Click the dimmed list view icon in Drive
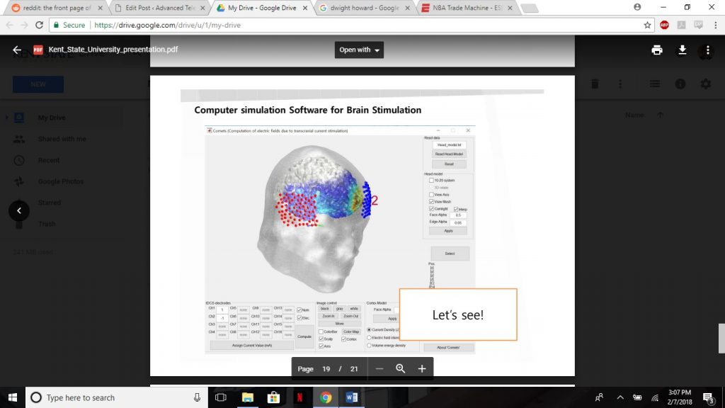725x408 pixels. [655, 84]
